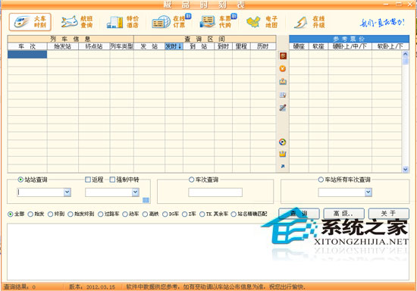
Task: Click the 硬座 price column header
Action: [x=299, y=46]
